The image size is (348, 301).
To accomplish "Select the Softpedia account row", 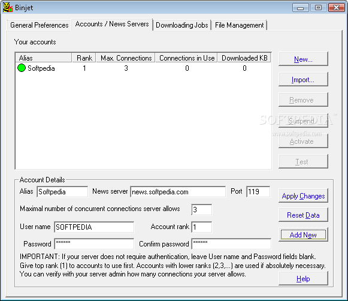I will (x=143, y=68).
